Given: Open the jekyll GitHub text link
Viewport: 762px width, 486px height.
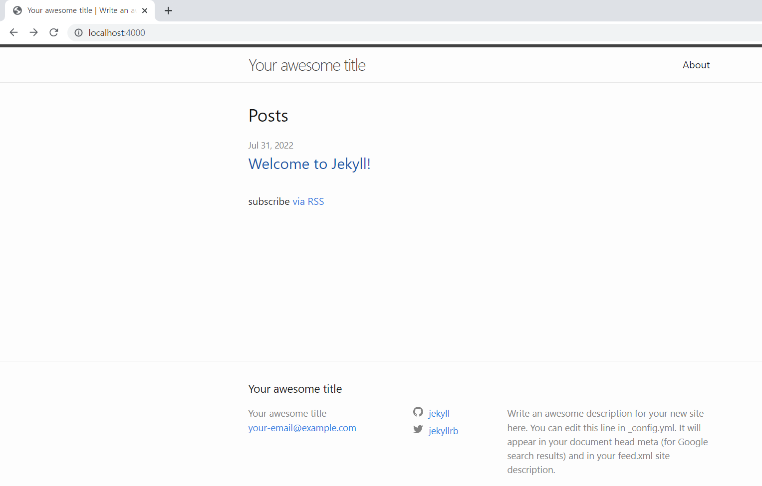Looking at the screenshot, I should (439, 413).
